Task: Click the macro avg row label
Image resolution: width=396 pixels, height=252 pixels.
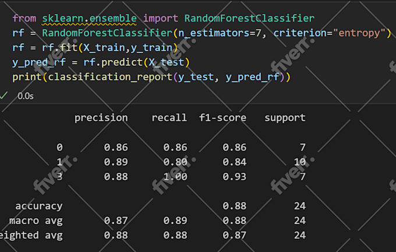Action: 36,221
